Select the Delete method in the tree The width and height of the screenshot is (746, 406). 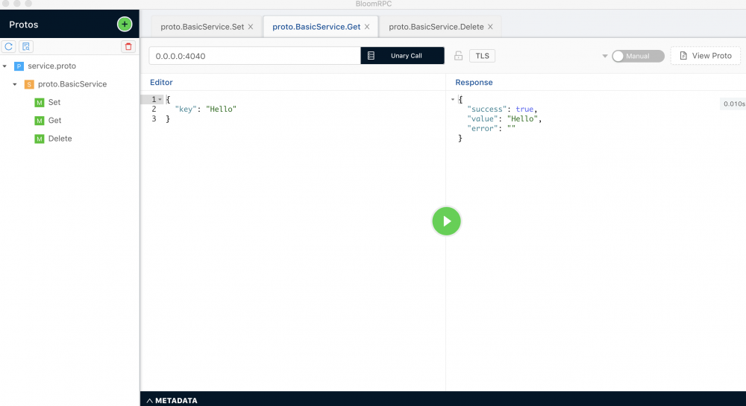(60, 139)
